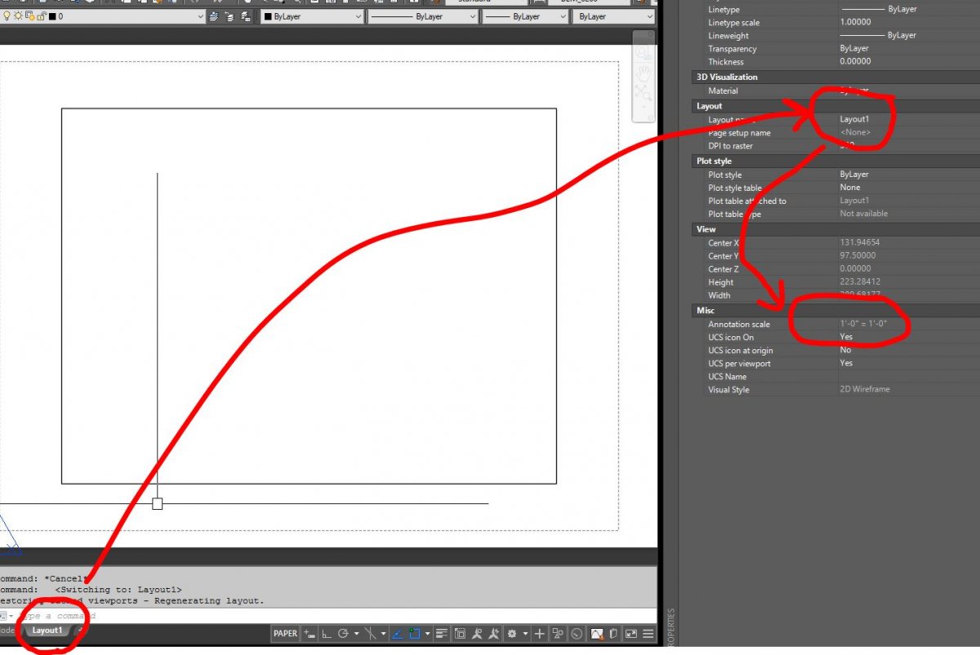This screenshot has width=980, height=655.
Task: Collapse the 3D Visualization section header
Action: (x=835, y=77)
